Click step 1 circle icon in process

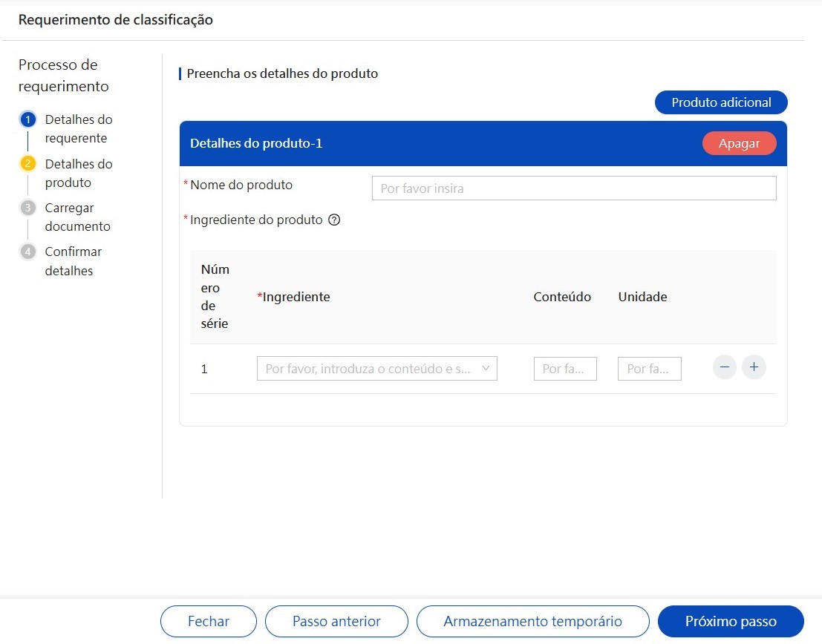click(28, 119)
